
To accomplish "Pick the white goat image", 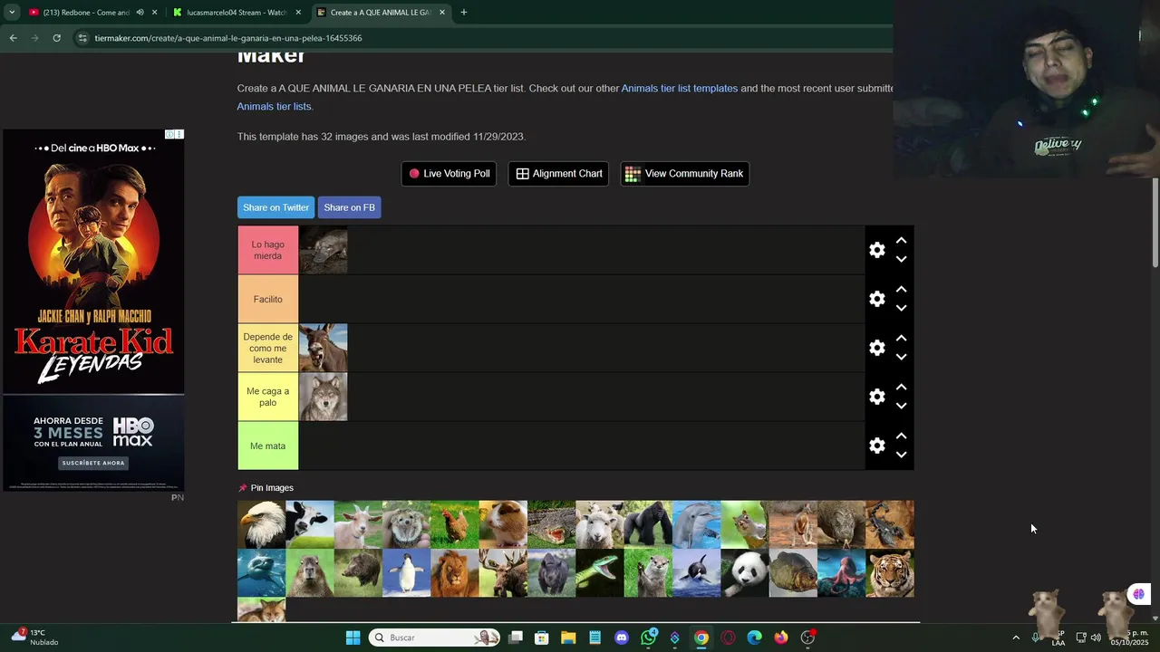I will click(x=358, y=524).
